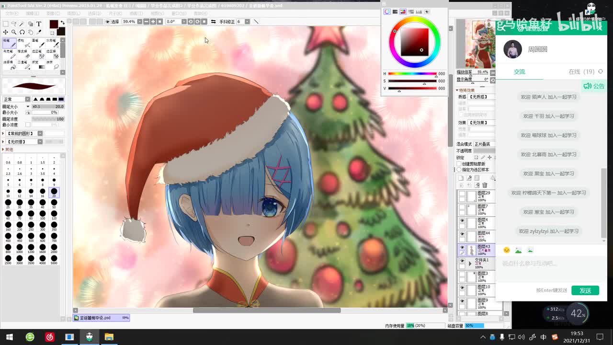The width and height of the screenshot is (613, 345).
Task: Flip the canvas view horizontally
Action: 213,22
